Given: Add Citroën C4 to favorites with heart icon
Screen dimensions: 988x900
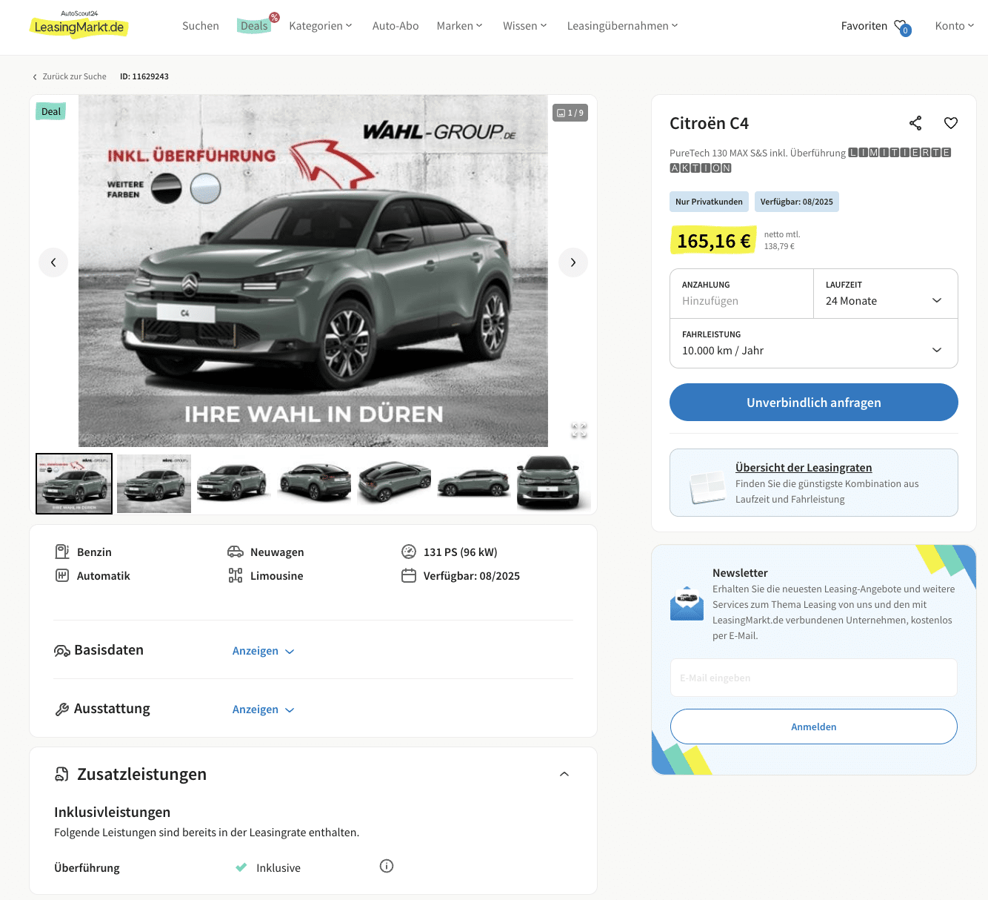Looking at the screenshot, I should point(951,123).
